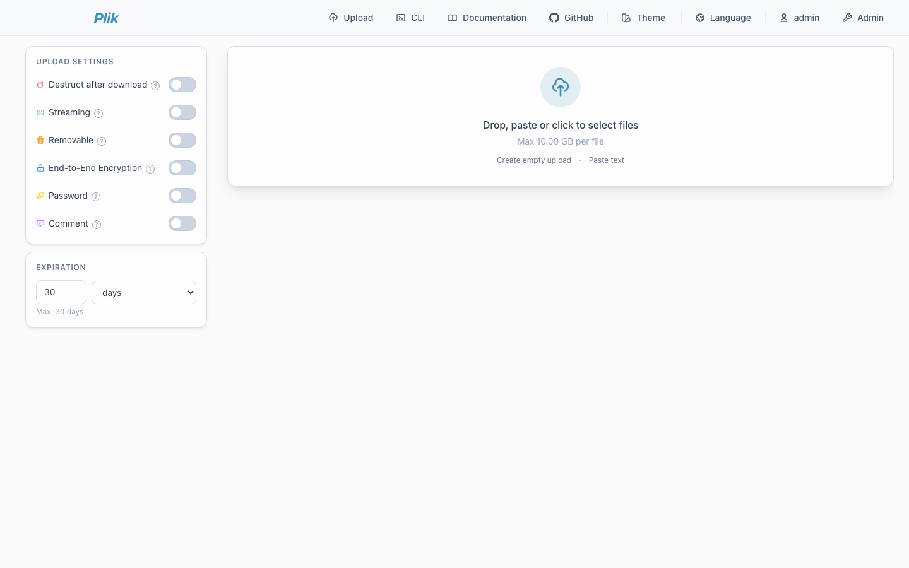Click the 'Max 10.00 GB per file' text
Viewport: 909px width, 568px height.
pyautogui.click(x=561, y=141)
